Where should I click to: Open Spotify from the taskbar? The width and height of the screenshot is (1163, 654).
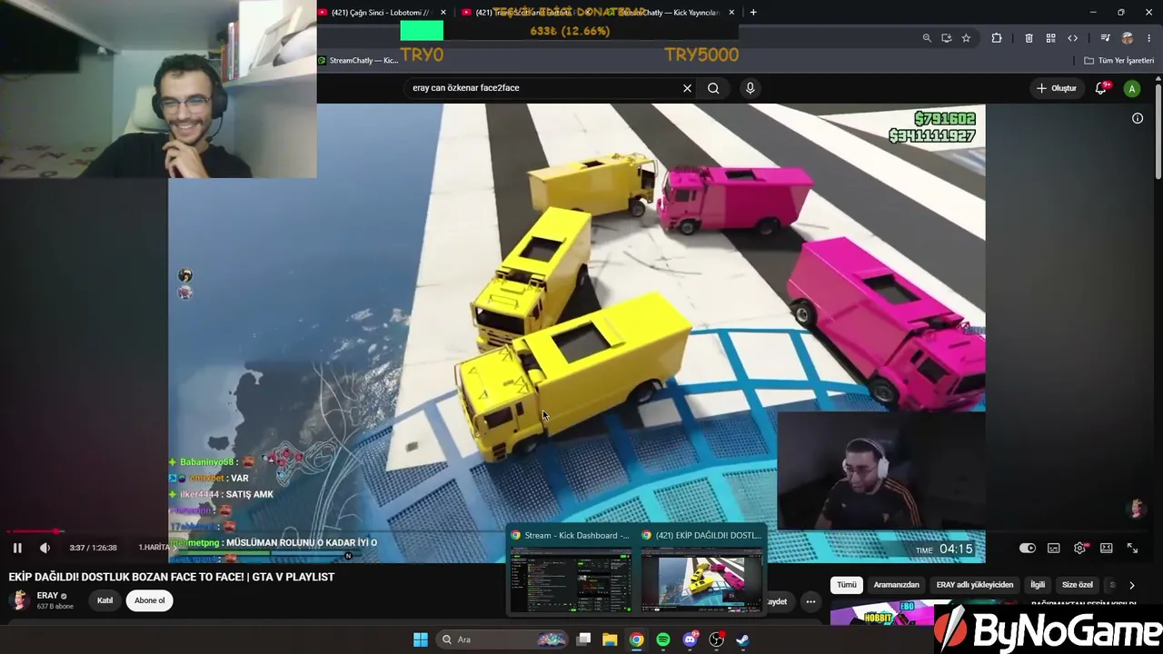(x=663, y=639)
